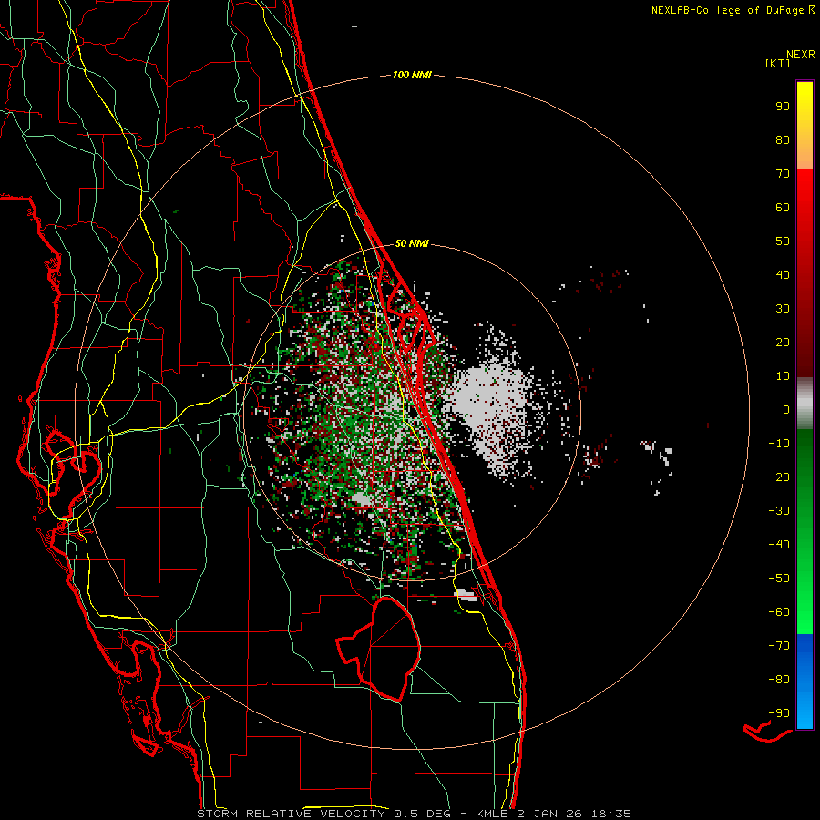Click the 50 value on velocity scale

[783, 241]
